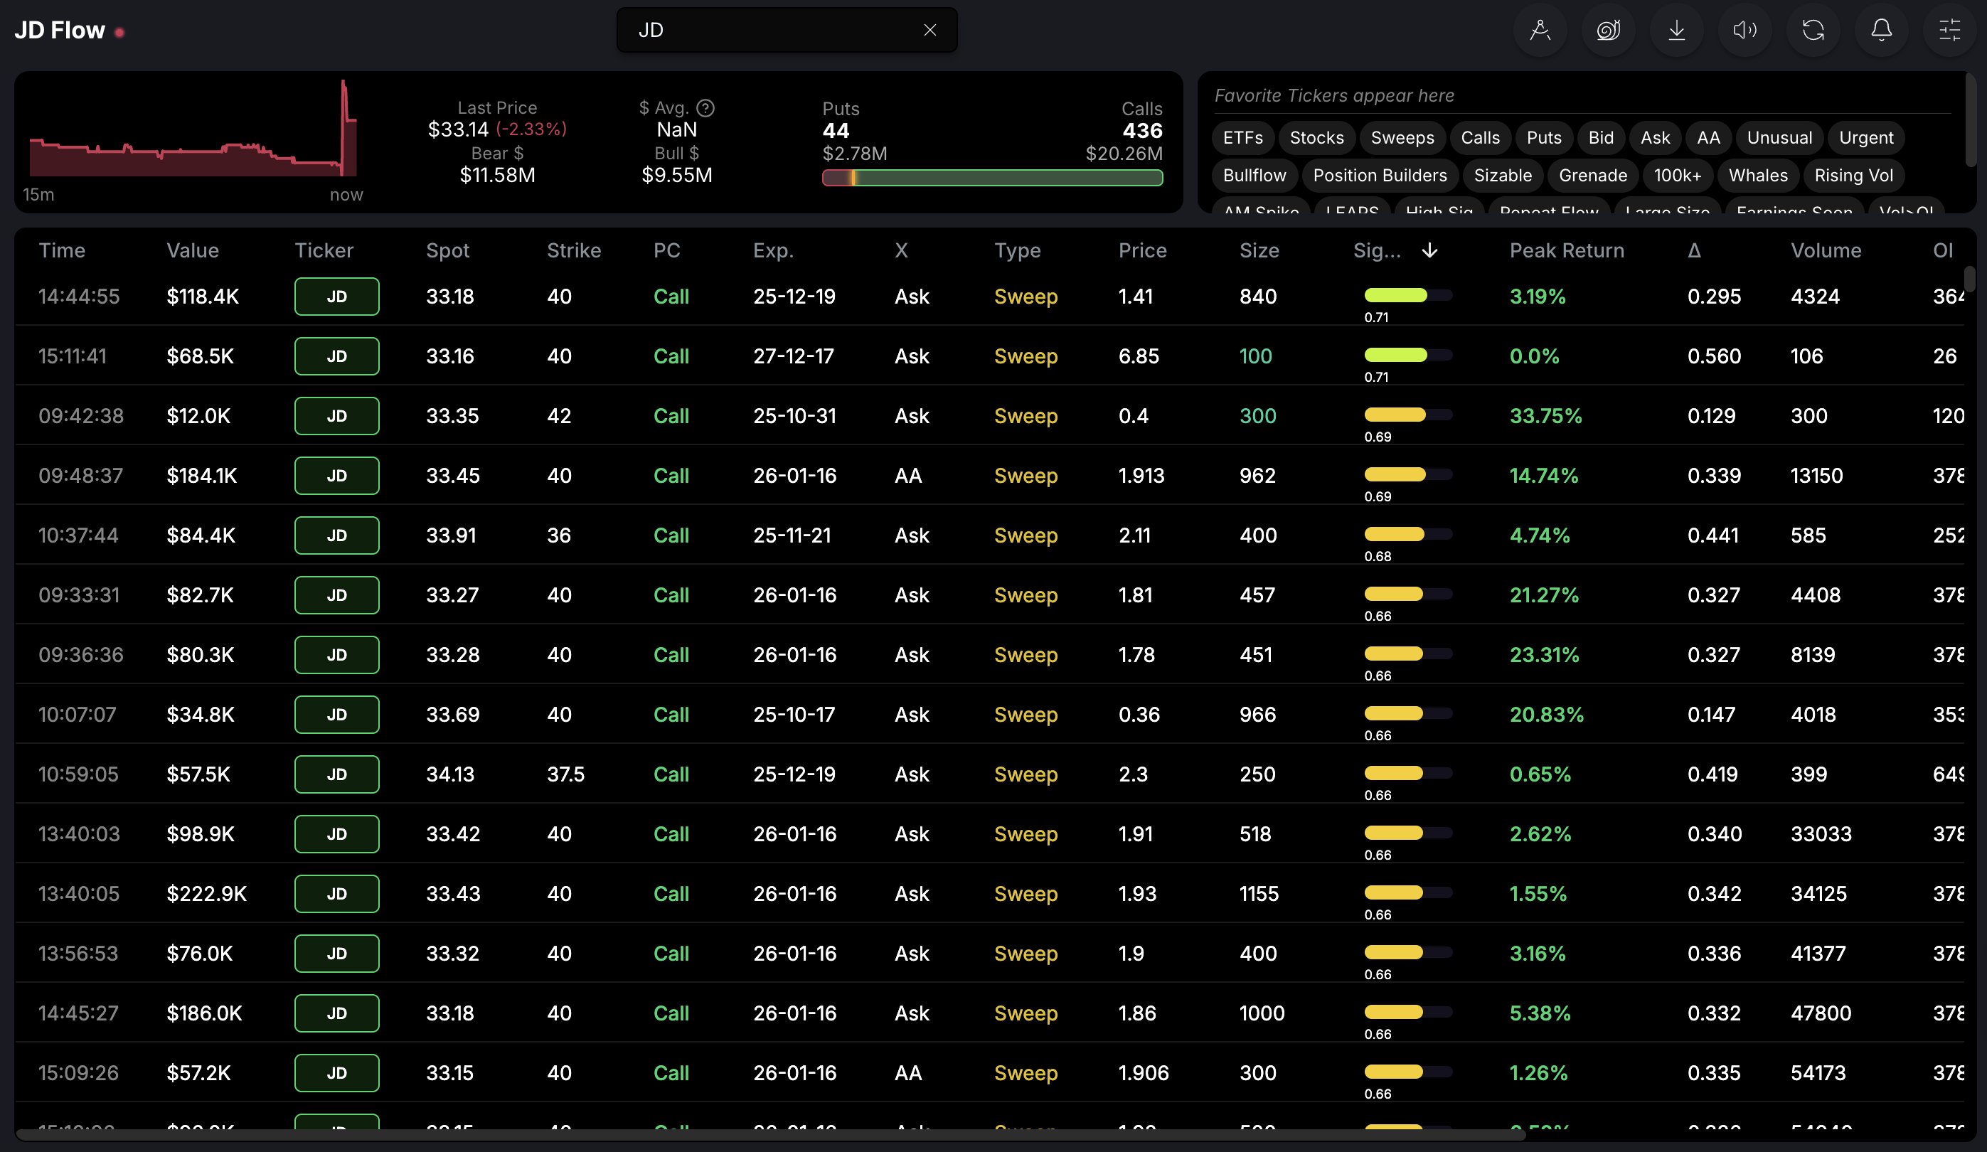Refresh the flow with the sync icon

pos(1813,31)
